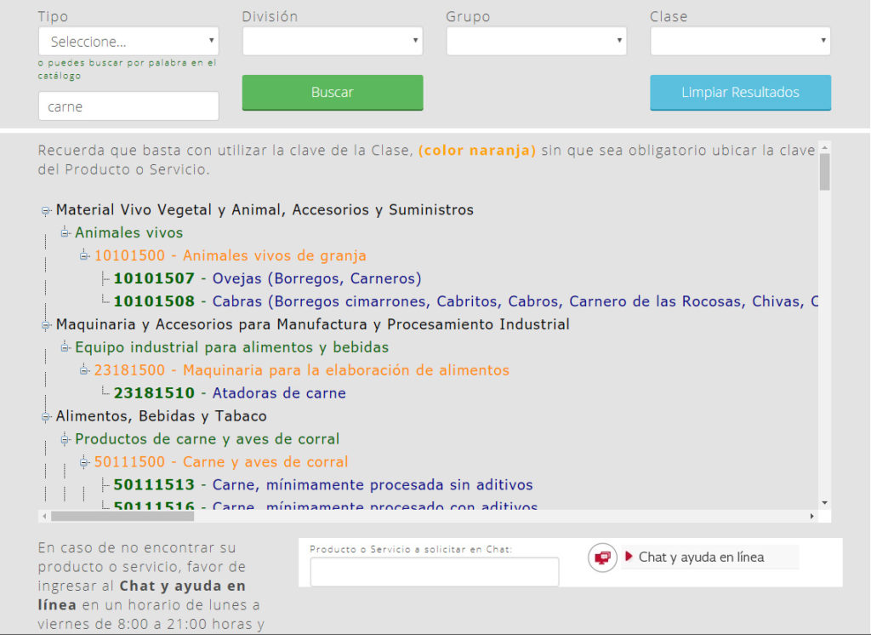Click the keyword search field containing carne
The image size is (871, 635).
click(x=128, y=106)
